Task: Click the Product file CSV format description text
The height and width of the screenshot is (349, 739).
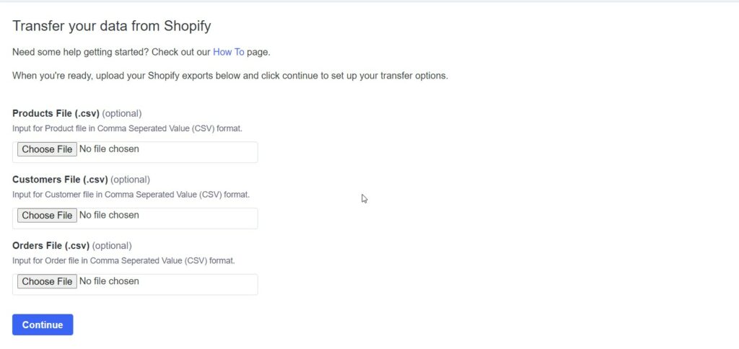Action: tap(127, 128)
